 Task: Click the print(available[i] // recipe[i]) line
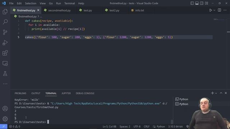point(58,29)
